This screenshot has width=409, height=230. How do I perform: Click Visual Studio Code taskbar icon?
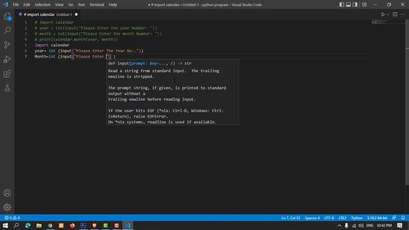click(128, 226)
